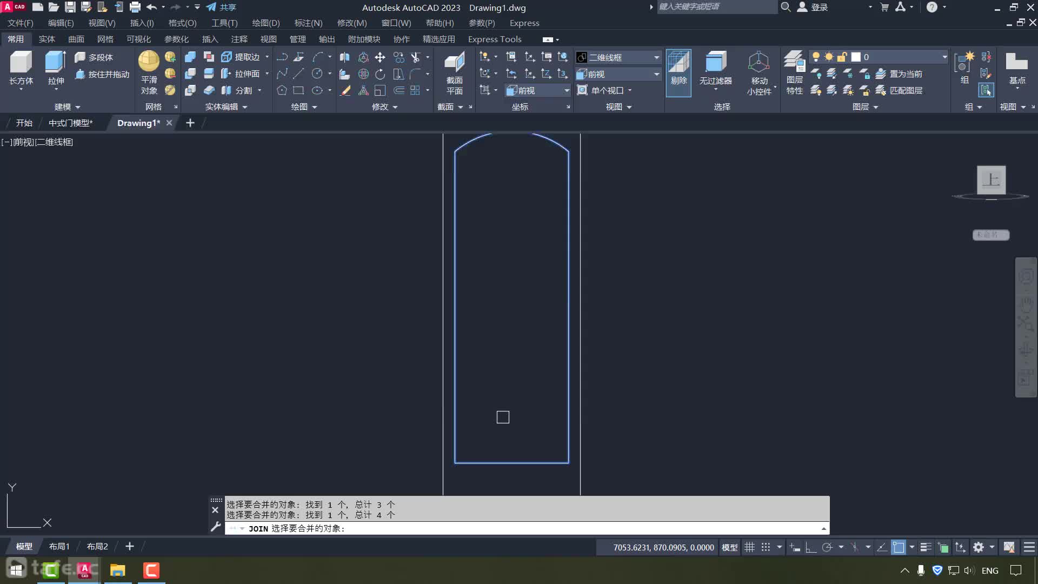Open the layer 0 dropdown list
This screenshot has height=584, width=1038.
coord(944,57)
